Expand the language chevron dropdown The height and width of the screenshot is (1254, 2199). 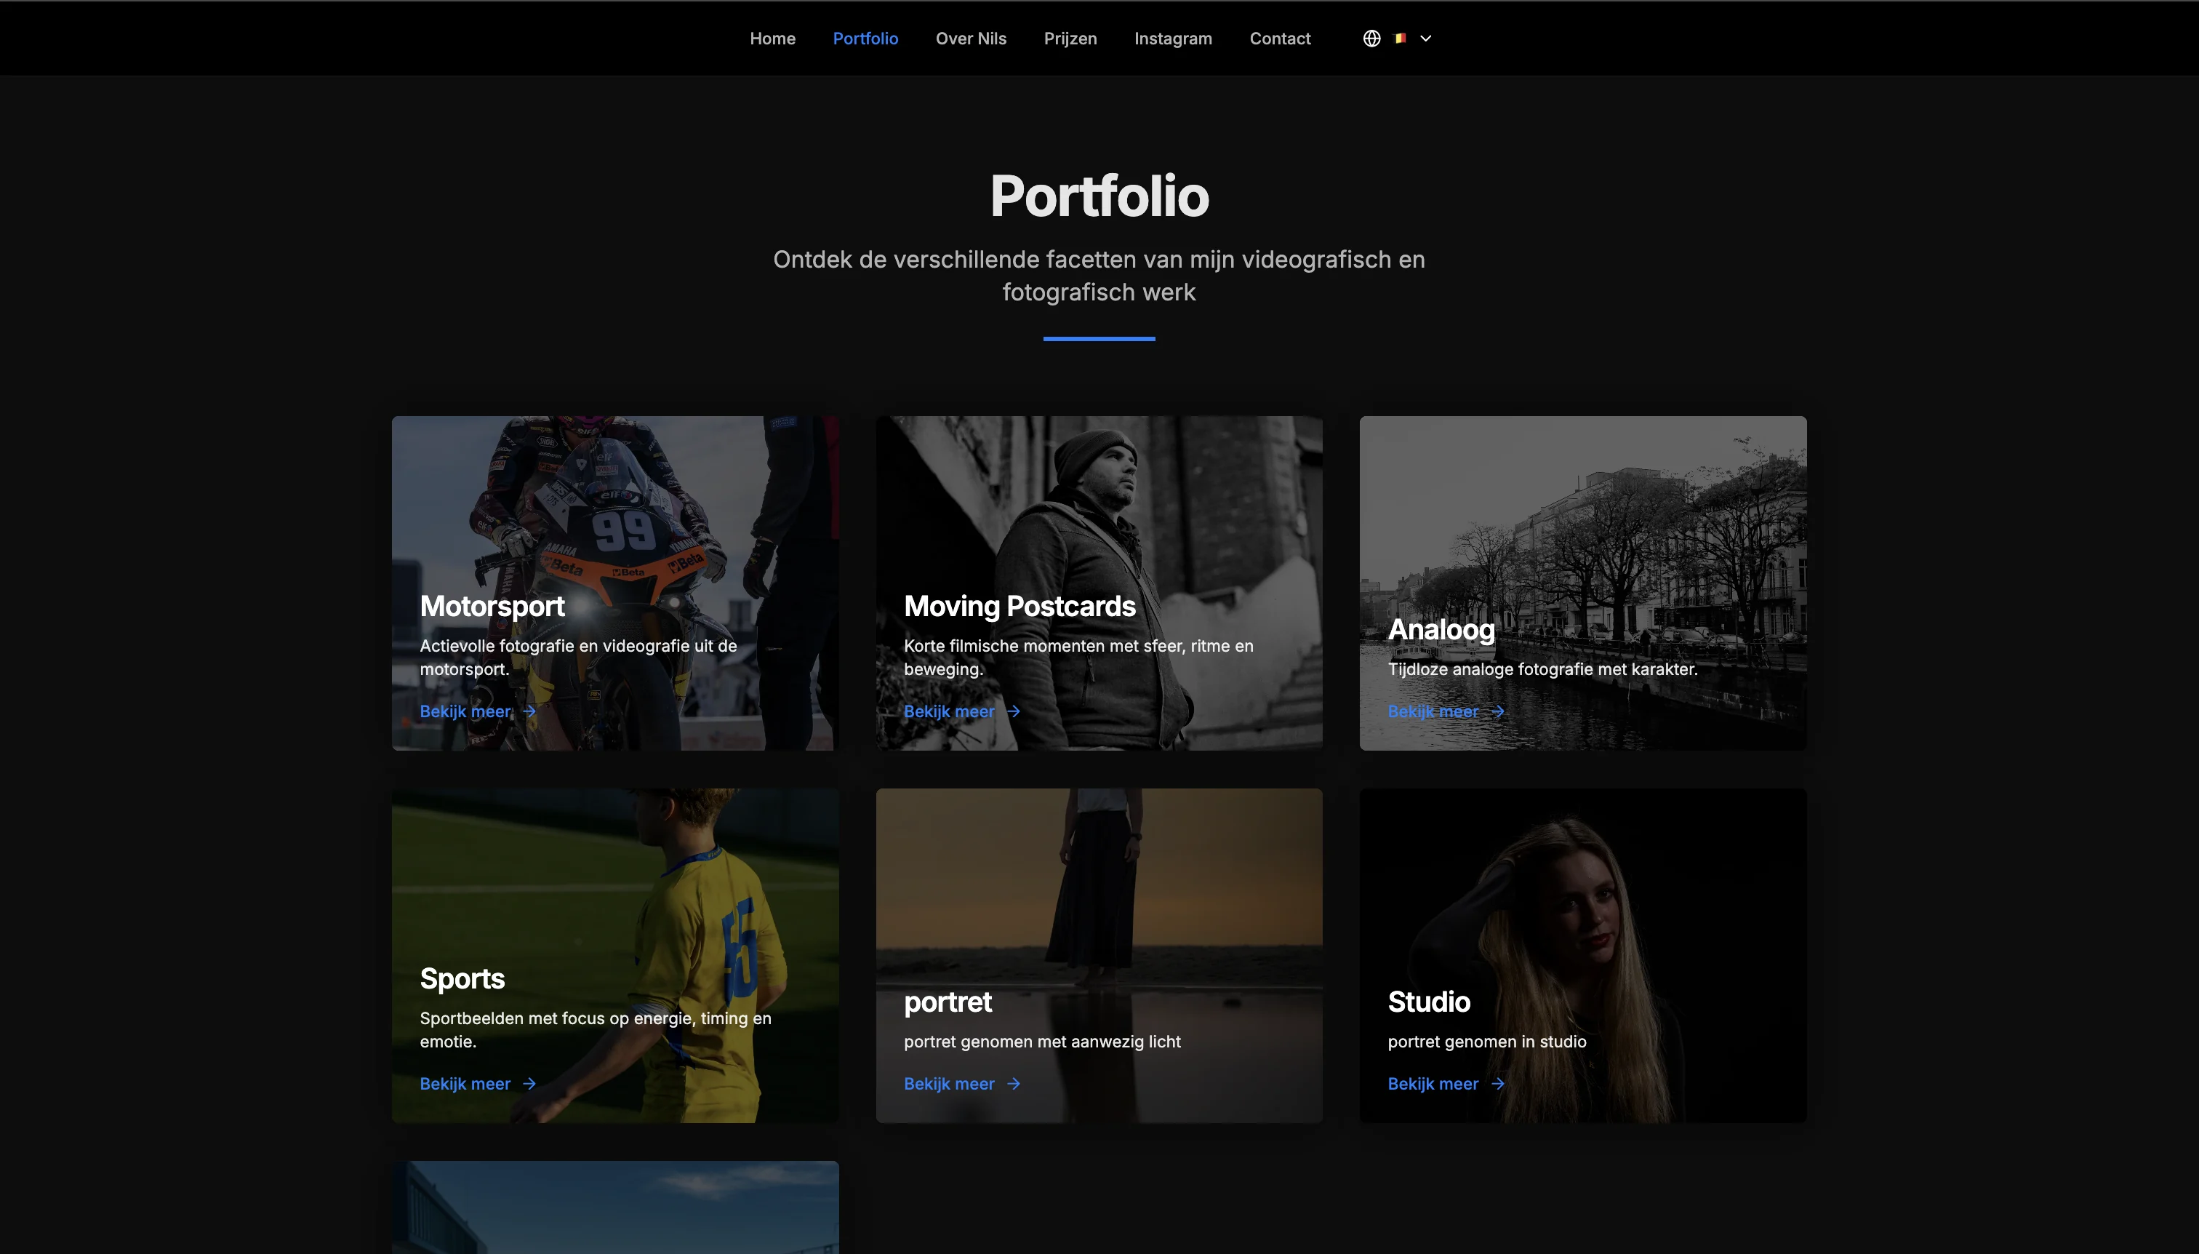point(1426,38)
